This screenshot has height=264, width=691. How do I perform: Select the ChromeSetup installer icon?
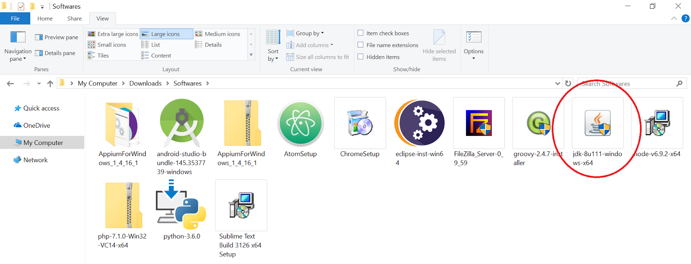click(360, 123)
